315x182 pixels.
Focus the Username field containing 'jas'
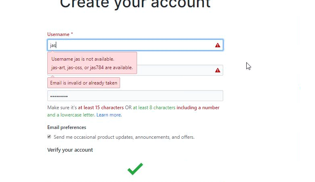coord(129,45)
